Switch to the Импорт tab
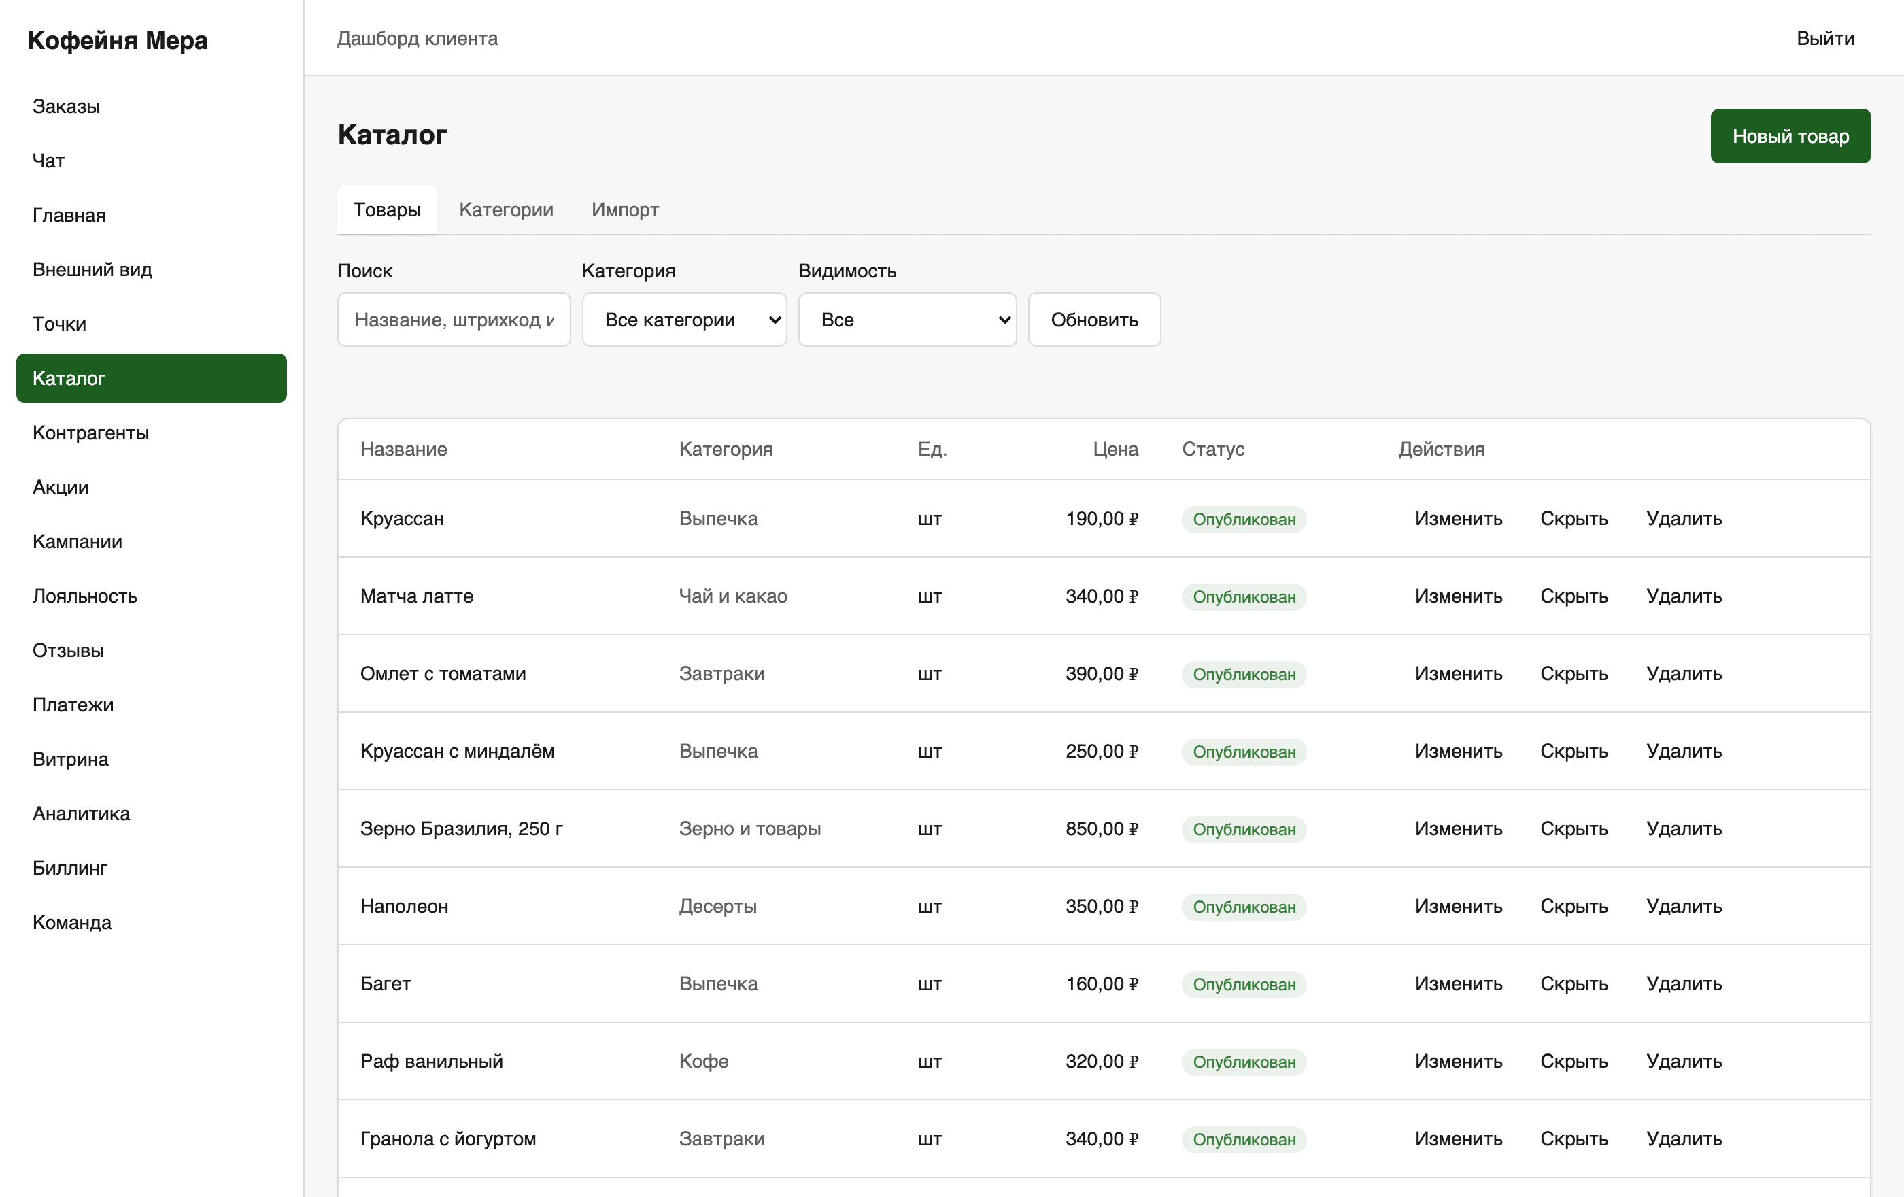 [625, 209]
